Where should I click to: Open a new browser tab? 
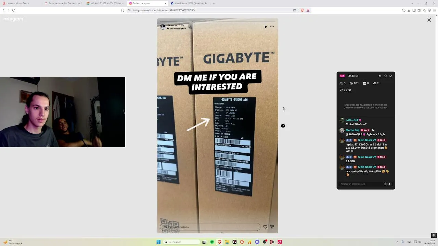[x=214, y=3]
